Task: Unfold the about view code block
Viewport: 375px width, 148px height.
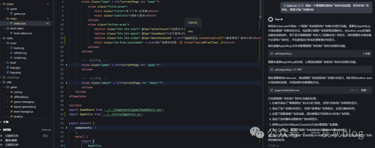Action: [66, 83]
